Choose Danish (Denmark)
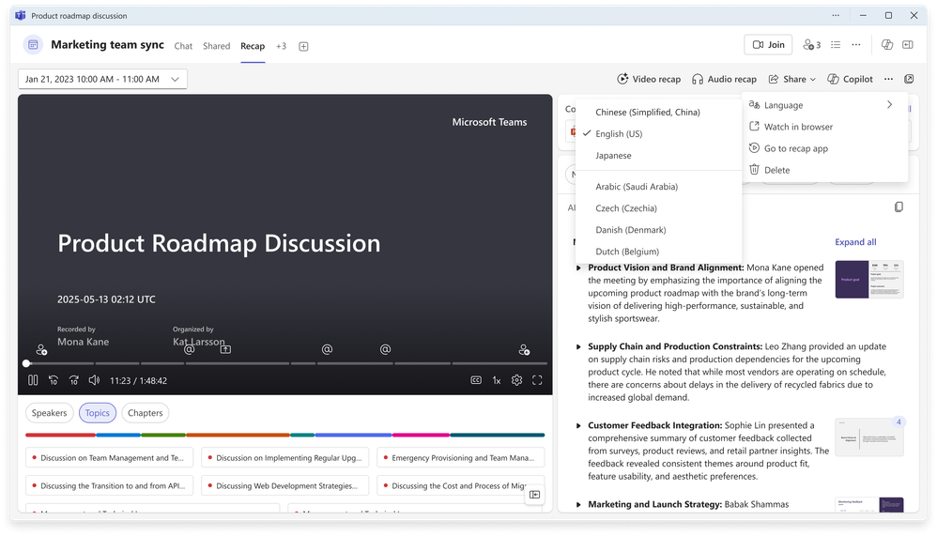 click(x=658, y=229)
